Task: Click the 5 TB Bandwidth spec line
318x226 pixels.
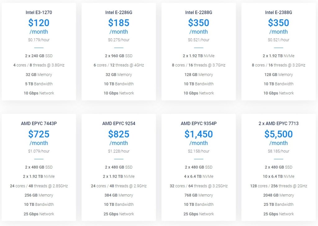Action: [x=39, y=84]
